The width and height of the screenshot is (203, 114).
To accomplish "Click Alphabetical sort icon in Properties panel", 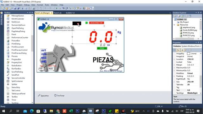I will point(178,50).
